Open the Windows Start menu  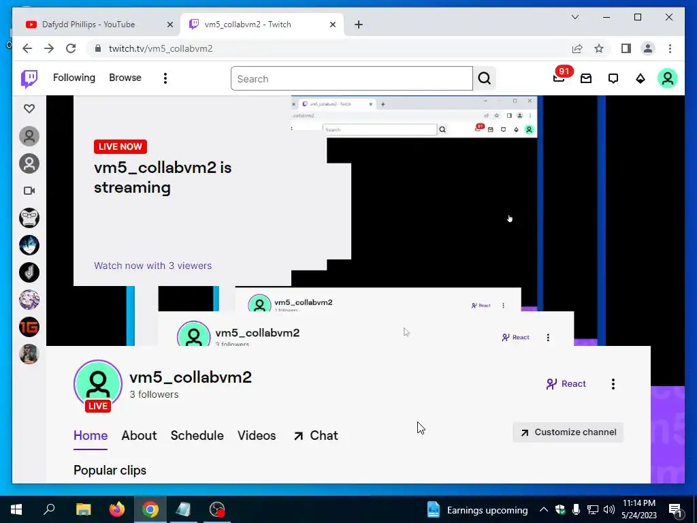pyautogui.click(x=16, y=509)
